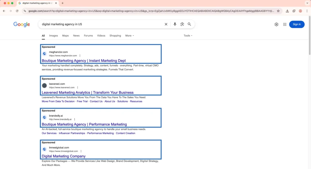Screen dimensions: 311x169
Task: Open the Digital Marketing Company result
Action: point(64,156)
